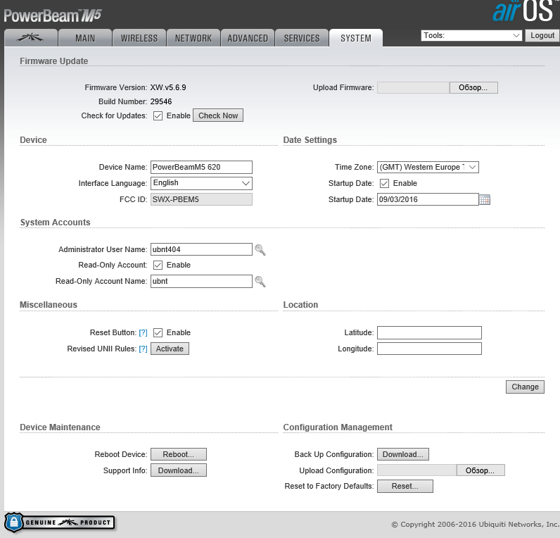Click the Change button
Image resolution: width=560 pixels, height=538 pixels.
tap(525, 387)
